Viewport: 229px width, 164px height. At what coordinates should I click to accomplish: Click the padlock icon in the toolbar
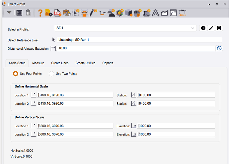click(x=28, y=13)
